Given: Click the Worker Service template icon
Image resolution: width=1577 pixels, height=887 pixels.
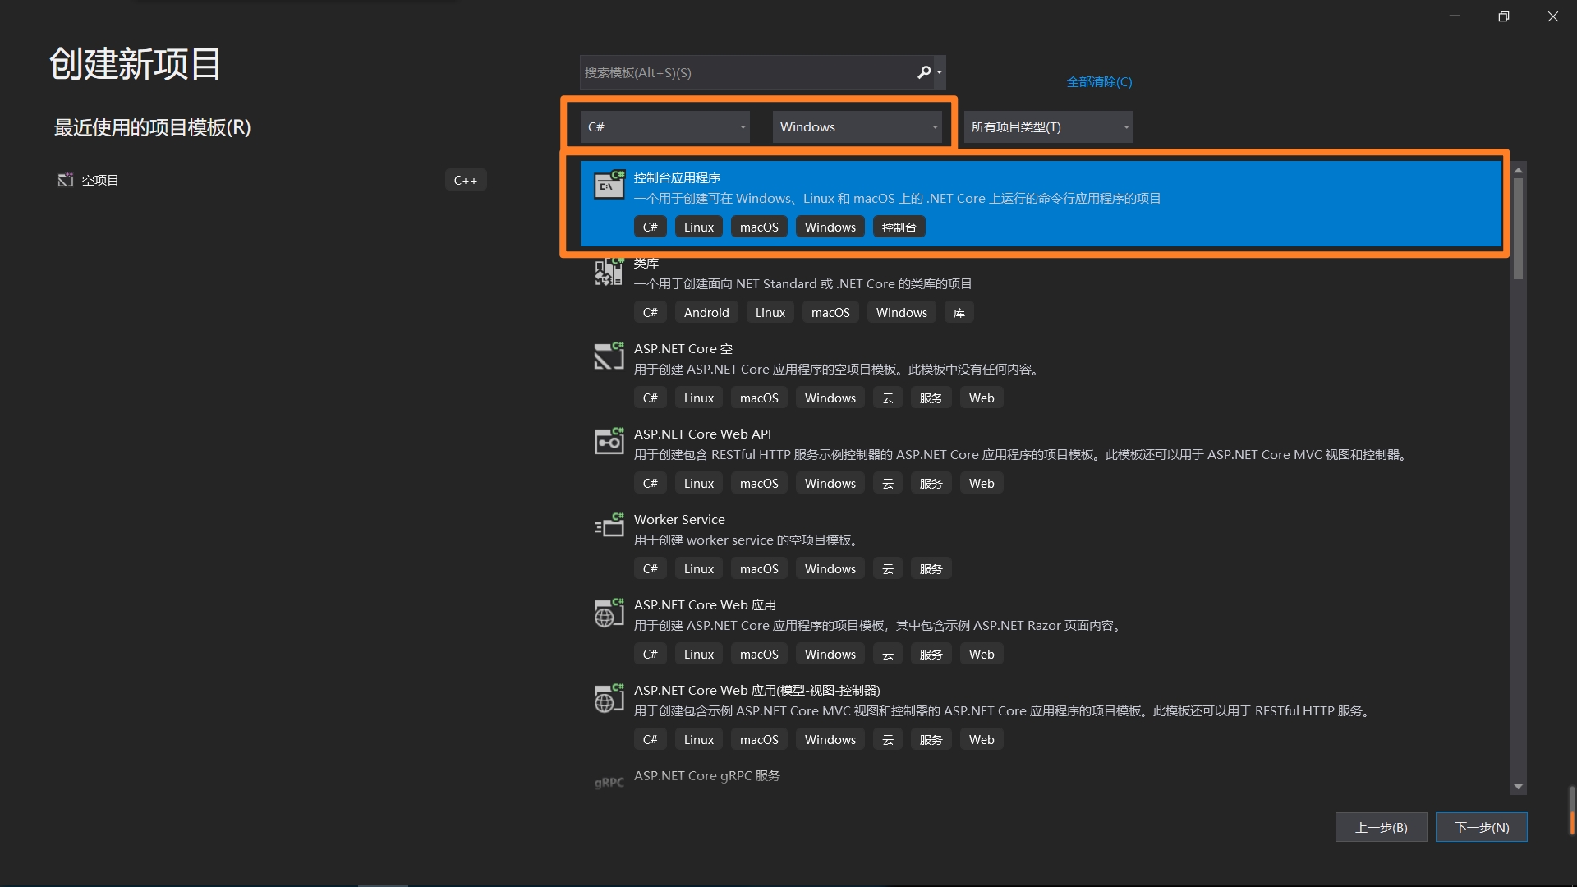Looking at the screenshot, I should coord(609,526).
